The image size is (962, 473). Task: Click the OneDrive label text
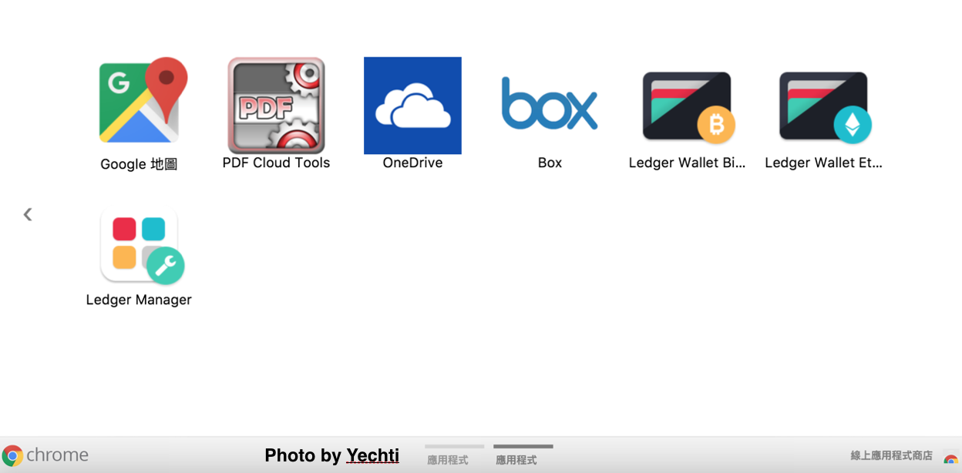(x=412, y=163)
